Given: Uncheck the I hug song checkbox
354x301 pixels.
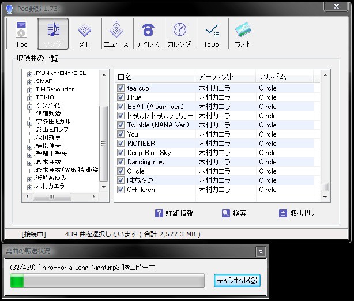Looking at the screenshot, I should coord(120,97).
